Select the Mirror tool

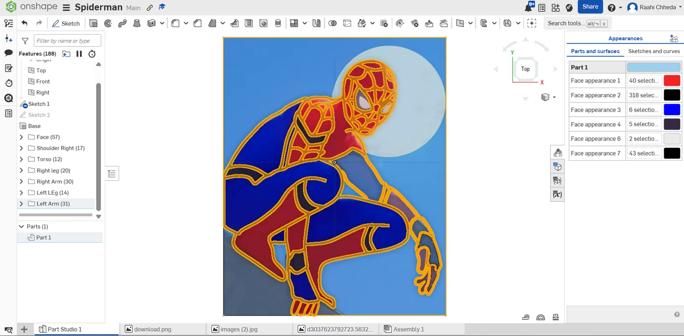(316, 23)
